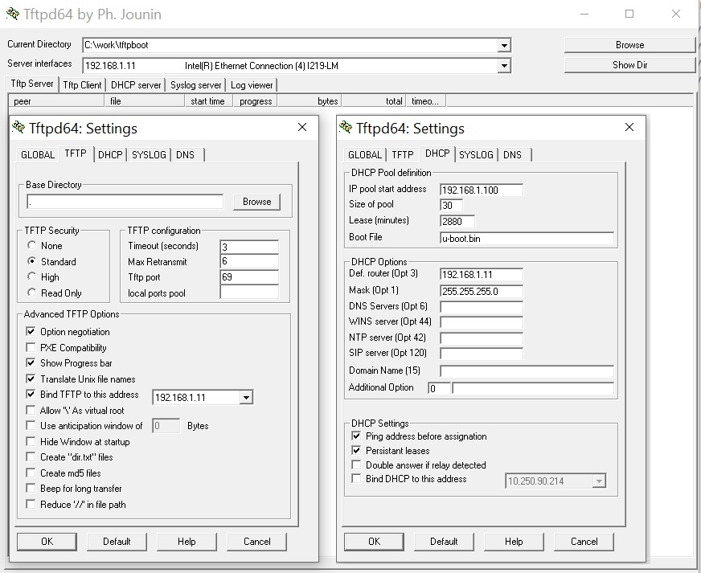Enable Hide Window at startup
701x573 pixels.
31,441
